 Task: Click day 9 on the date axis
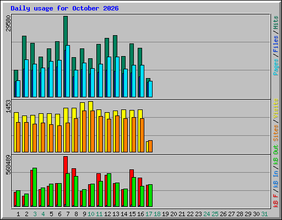coord(84,214)
